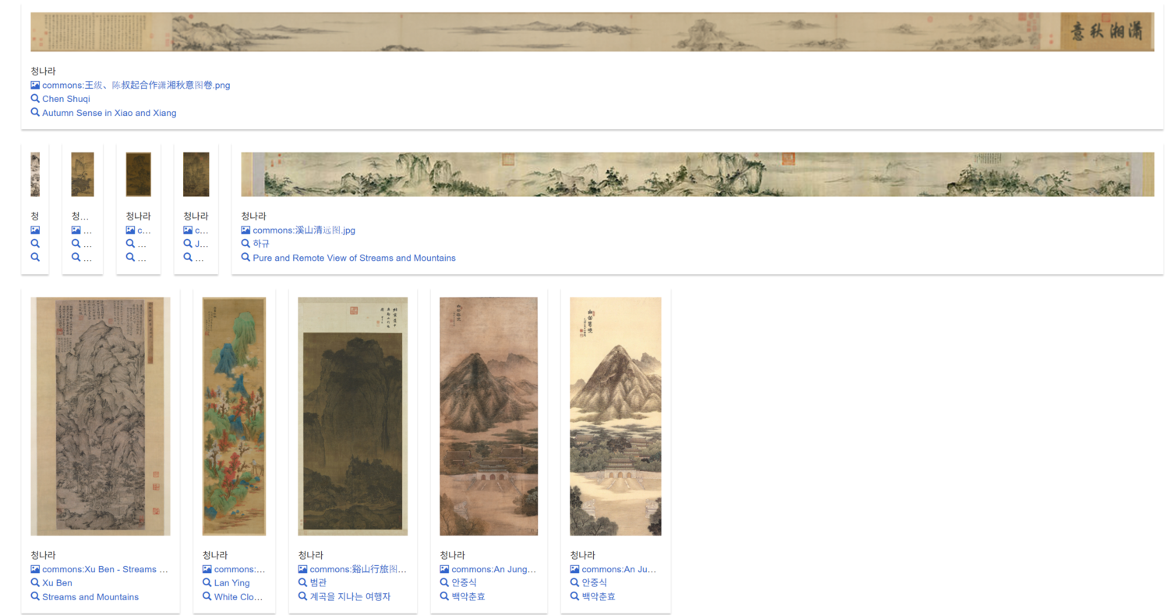This screenshot has height=615, width=1169.
Task: Click the search icon beside Autumn Sense in Xiao and Xiang
Action: tap(35, 113)
